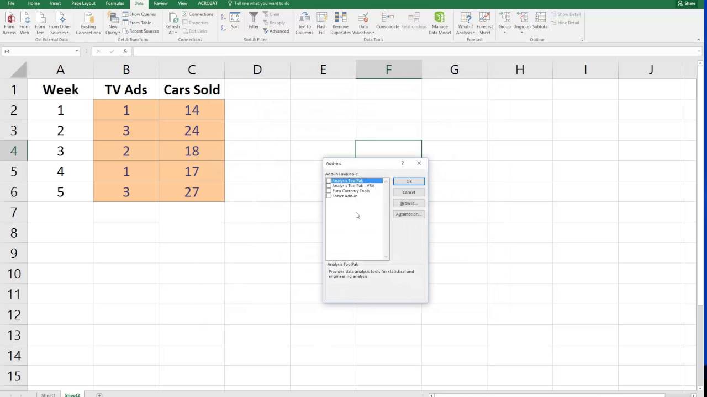Image resolution: width=707 pixels, height=397 pixels.
Task: Open the Connections ribbon item
Action: (198, 14)
